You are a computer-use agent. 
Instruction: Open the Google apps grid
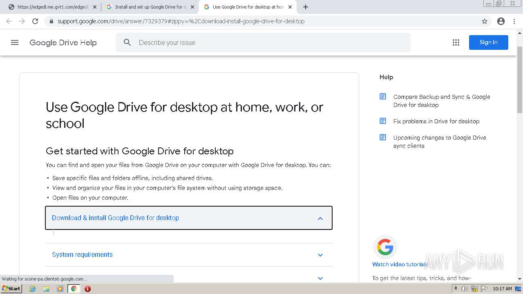(456, 42)
